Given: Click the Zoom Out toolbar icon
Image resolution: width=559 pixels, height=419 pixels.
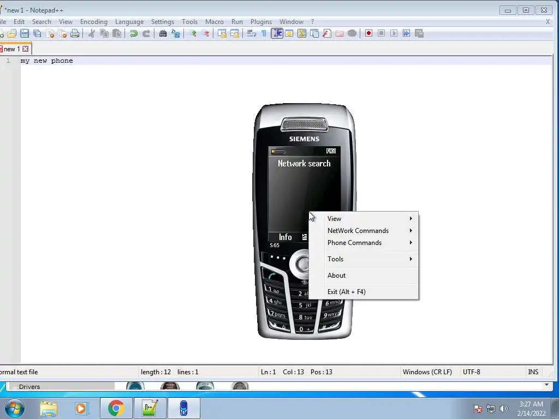Looking at the screenshot, I should click(x=205, y=33).
